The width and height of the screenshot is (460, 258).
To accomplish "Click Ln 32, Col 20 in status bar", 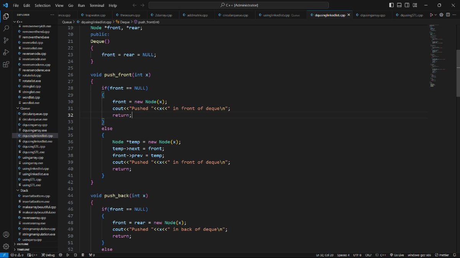I will tap(325, 255).
